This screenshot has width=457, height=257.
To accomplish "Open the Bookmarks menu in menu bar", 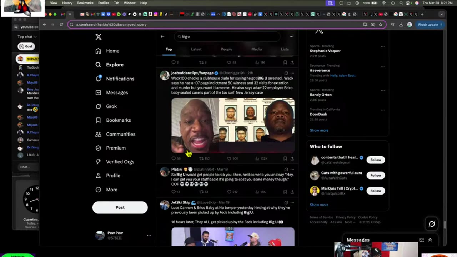I will click(85, 3).
